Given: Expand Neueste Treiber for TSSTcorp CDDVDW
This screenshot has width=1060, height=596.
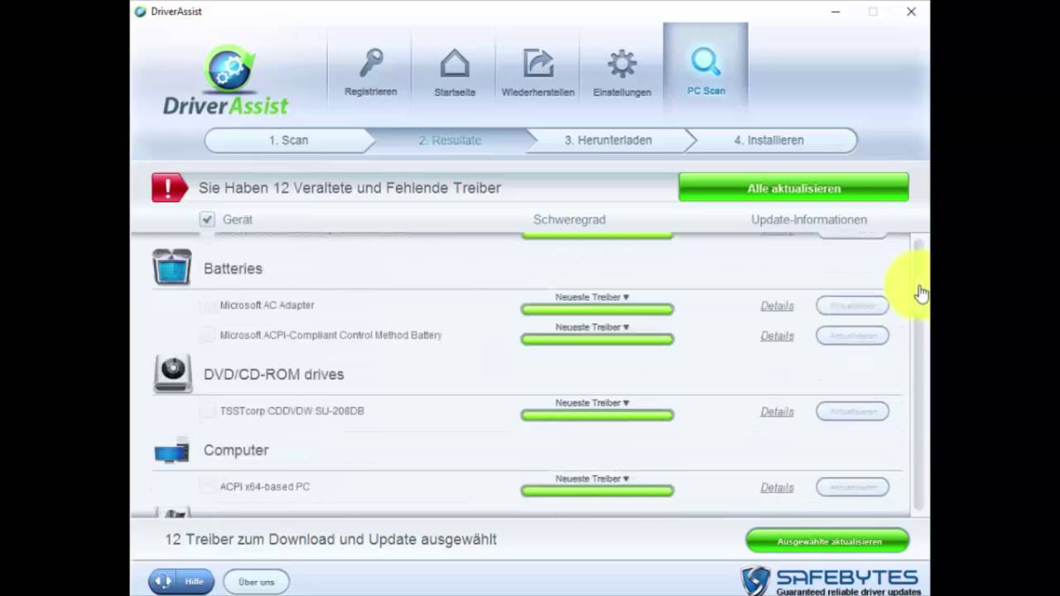Looking at the screenshot, I should [x=592, y=403].
